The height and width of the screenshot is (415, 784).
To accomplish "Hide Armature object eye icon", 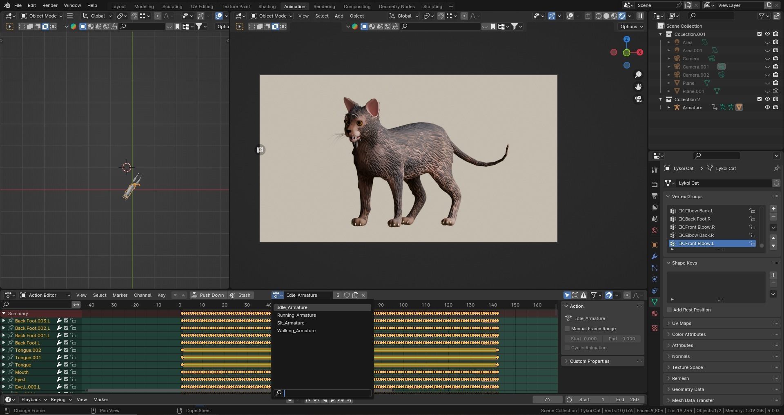I will click(767, 108).
